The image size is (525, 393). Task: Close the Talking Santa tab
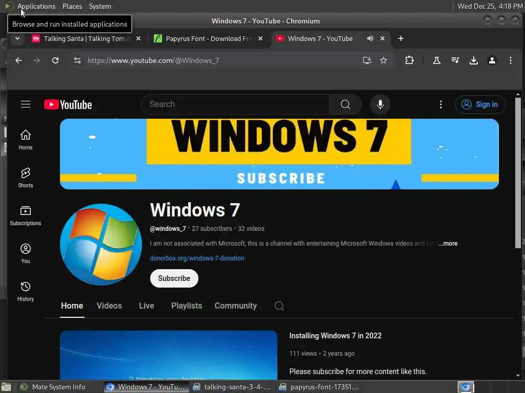tap(138, 38)
